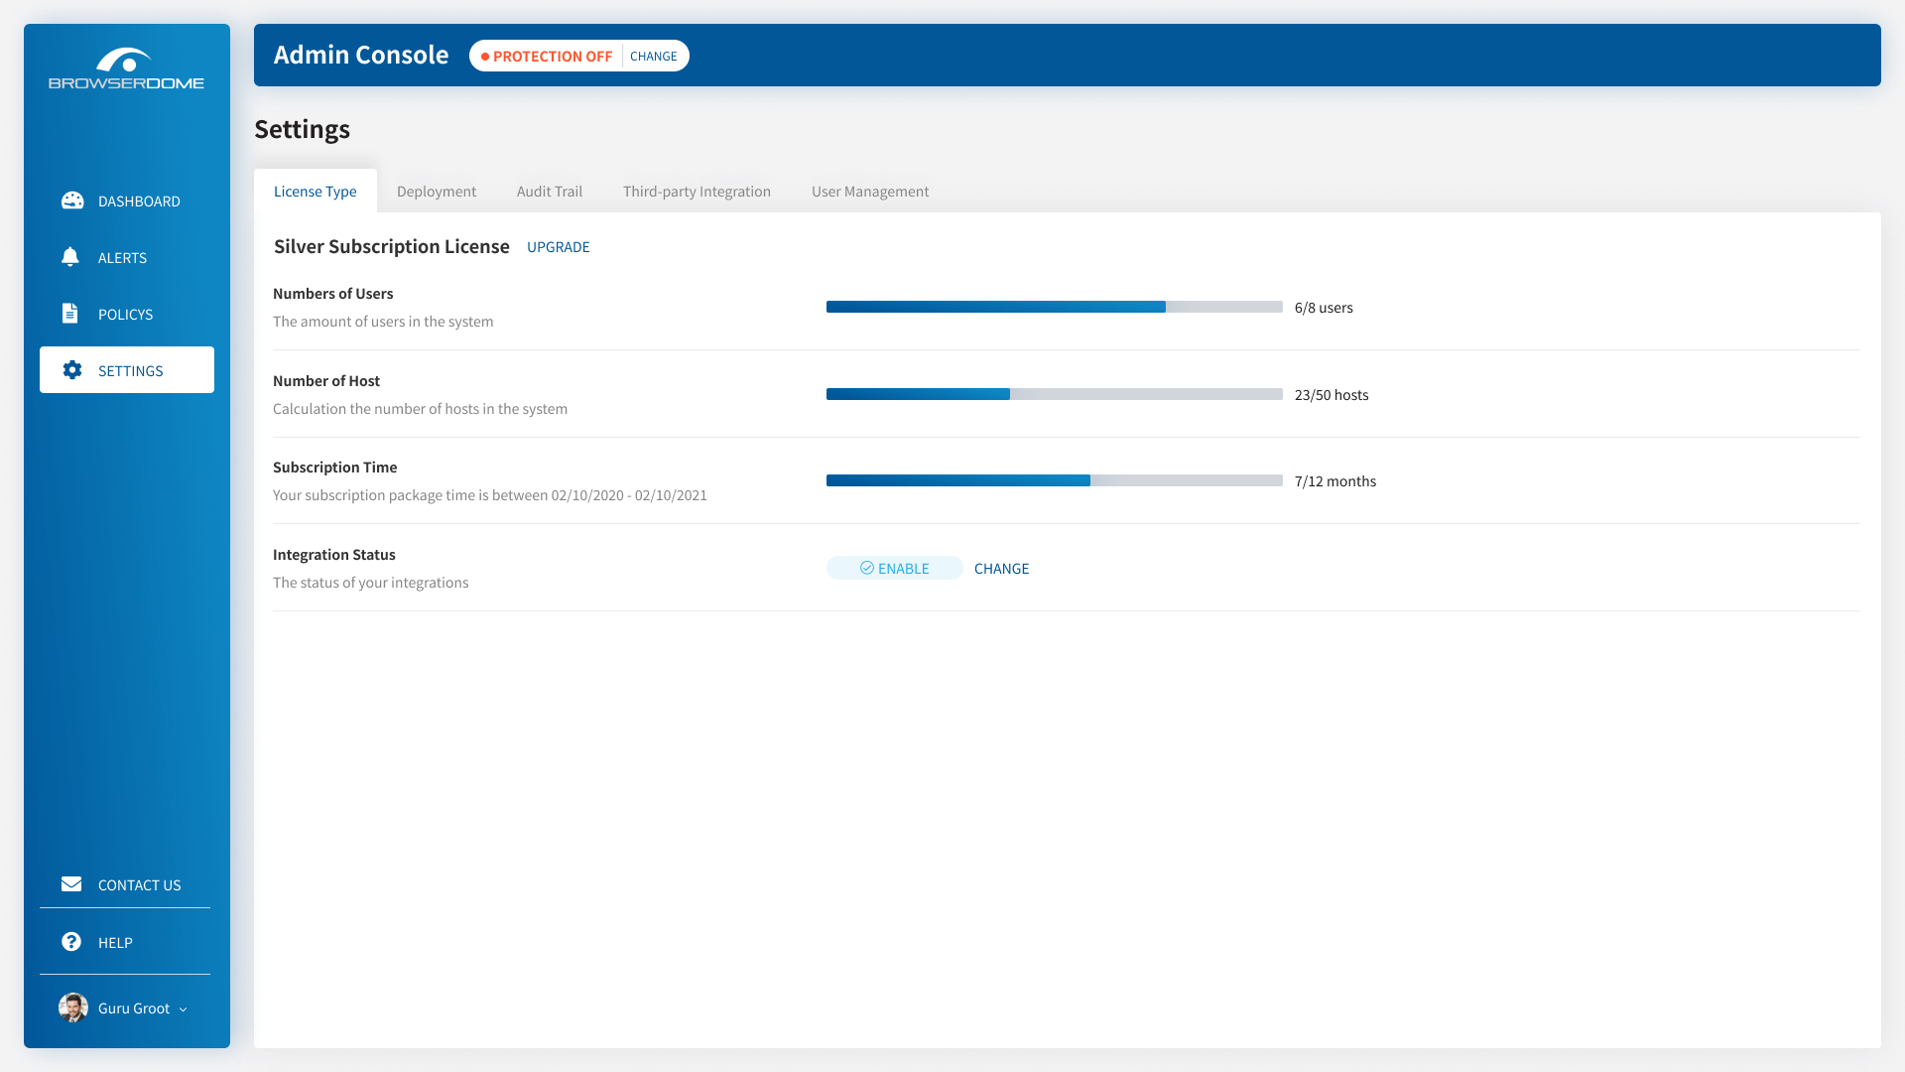Click the Alerts bell icon
The height and width of the screenshot is (1072, 1905).
[70, 257]
